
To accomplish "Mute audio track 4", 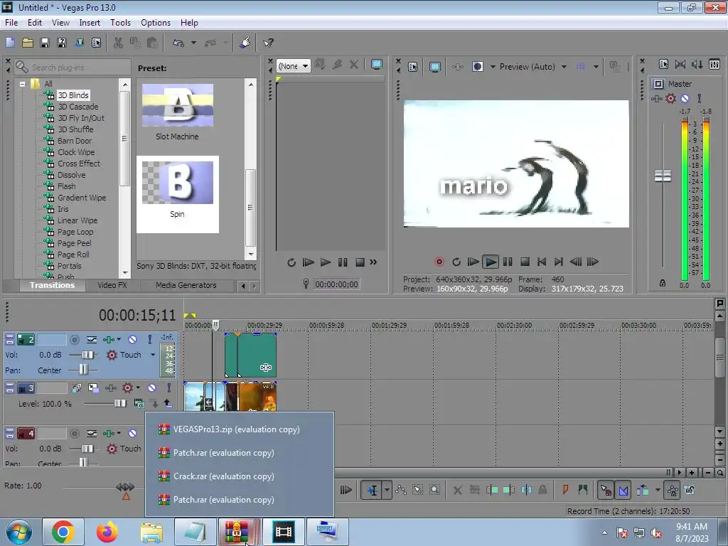I will click(x=133, y=434).
